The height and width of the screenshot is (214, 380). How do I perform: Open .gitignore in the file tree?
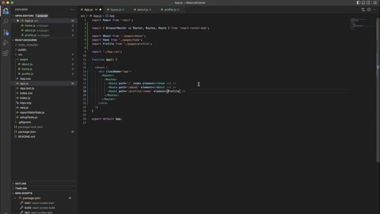(x=45, y=122)
